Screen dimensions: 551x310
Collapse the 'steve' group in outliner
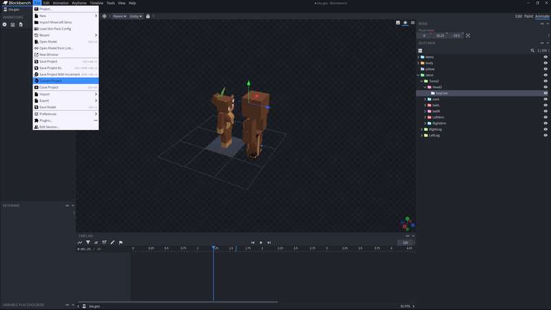[418, 75]
